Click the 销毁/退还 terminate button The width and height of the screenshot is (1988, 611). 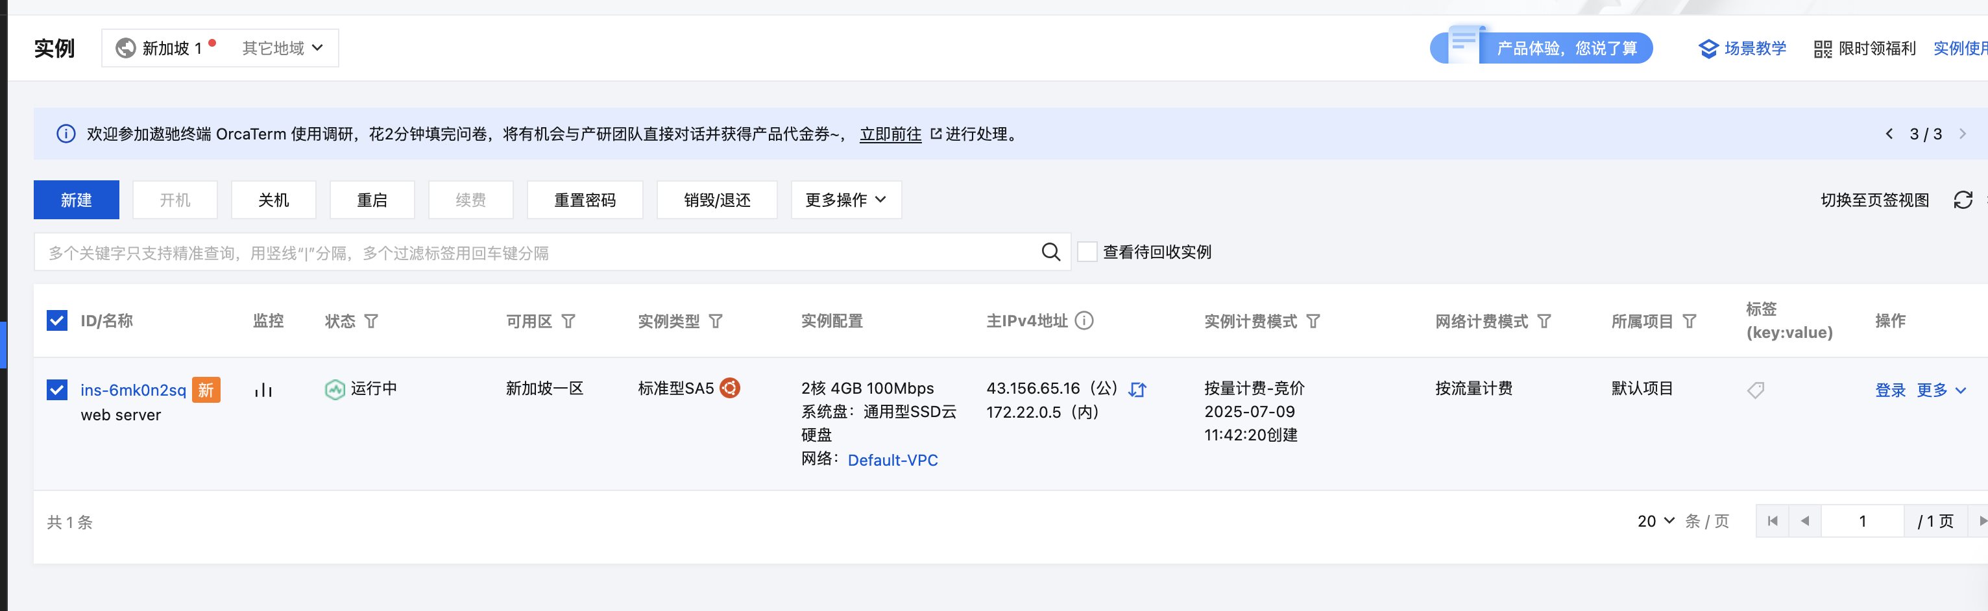717,200
